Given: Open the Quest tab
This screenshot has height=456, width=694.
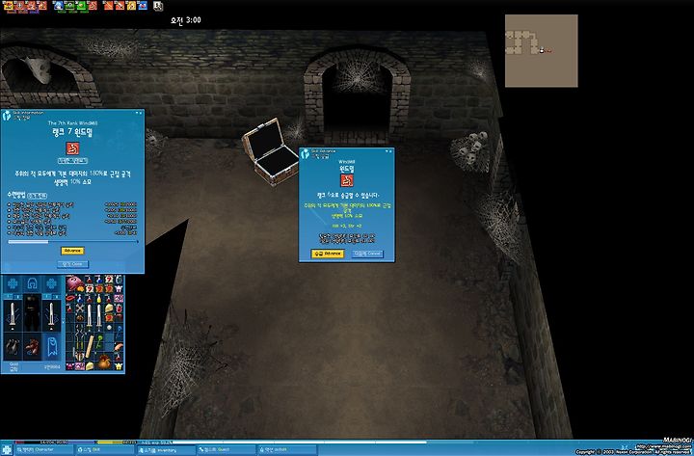Looking at the screenshot, I should [x=227, y=450].
